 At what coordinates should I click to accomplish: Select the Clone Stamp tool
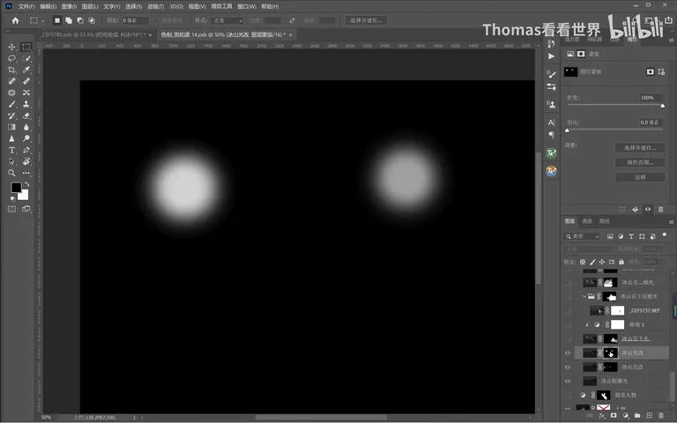(x=26, y=104)
